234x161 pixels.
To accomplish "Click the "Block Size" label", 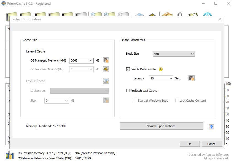I will (132, 54).
